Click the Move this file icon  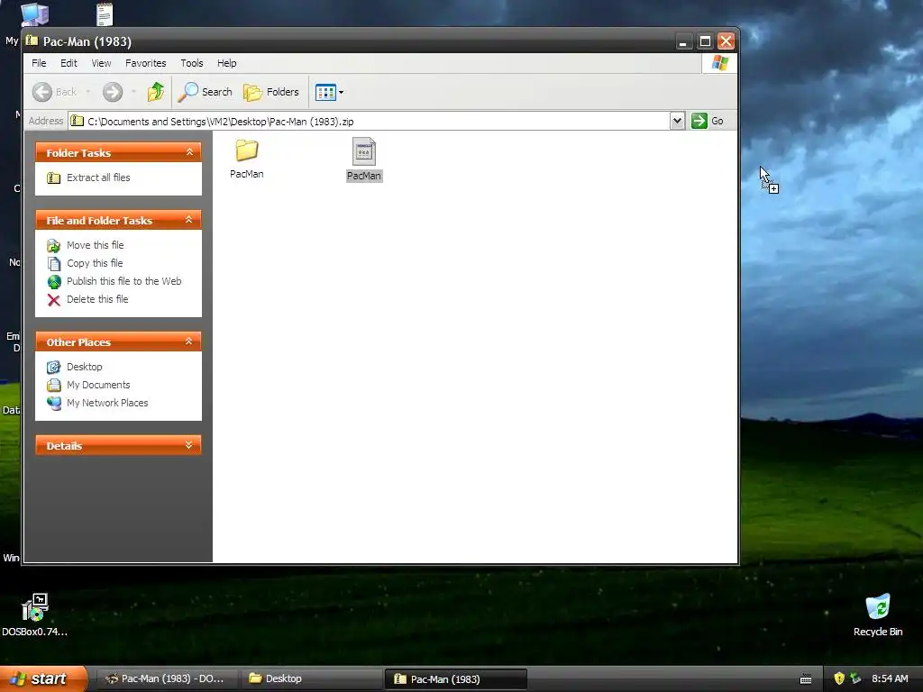[53, 245]
